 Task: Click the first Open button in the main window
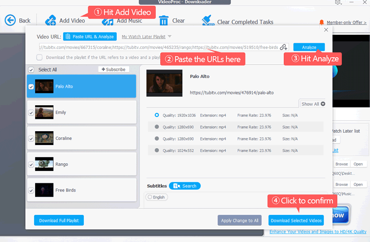[358, 164]
